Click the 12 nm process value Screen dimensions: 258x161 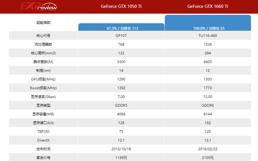(208, 70)
